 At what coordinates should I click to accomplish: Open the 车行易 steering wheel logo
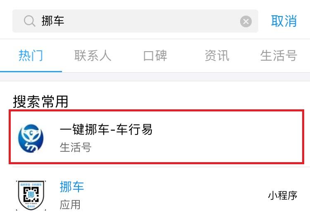[x=31, y=138]
